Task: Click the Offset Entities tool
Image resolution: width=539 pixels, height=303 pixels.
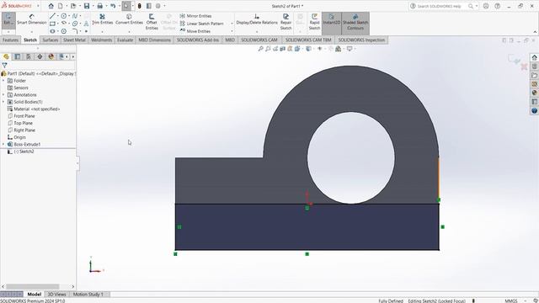Action: tap(152, 22)
